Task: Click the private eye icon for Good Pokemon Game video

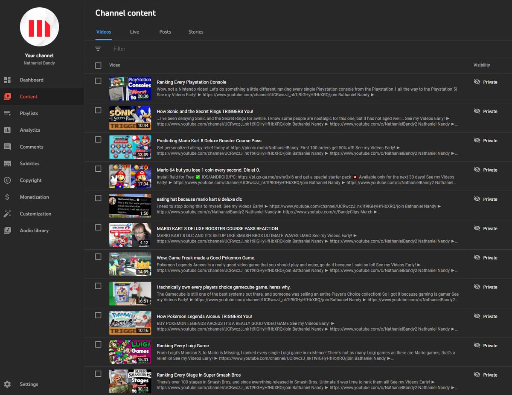Action: pyautogui.click(x=477, y=258)
